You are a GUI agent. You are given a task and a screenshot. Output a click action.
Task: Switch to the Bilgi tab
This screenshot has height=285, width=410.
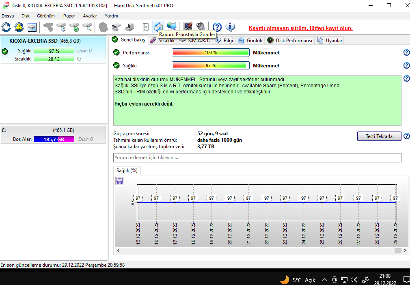(224, 41)
